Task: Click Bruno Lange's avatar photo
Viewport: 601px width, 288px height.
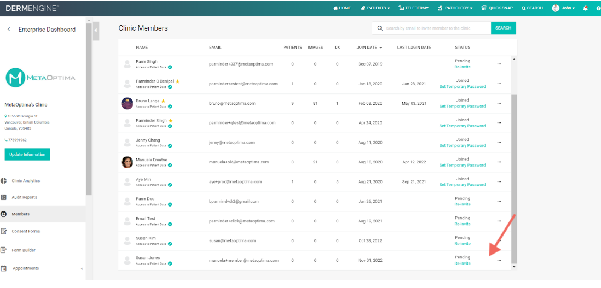Action: (x=127, y=103)
